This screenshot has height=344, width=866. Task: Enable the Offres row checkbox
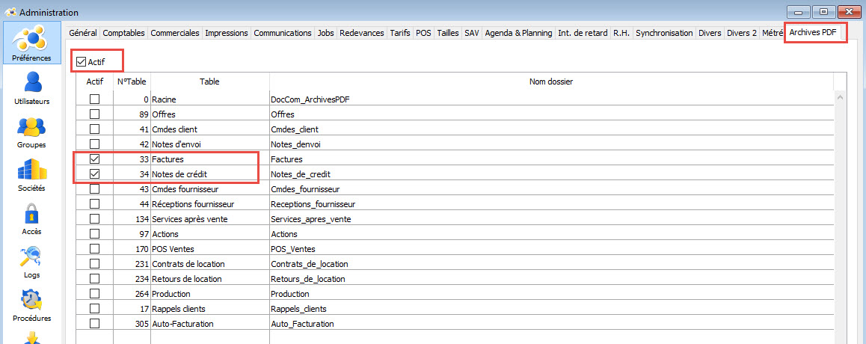94,114
